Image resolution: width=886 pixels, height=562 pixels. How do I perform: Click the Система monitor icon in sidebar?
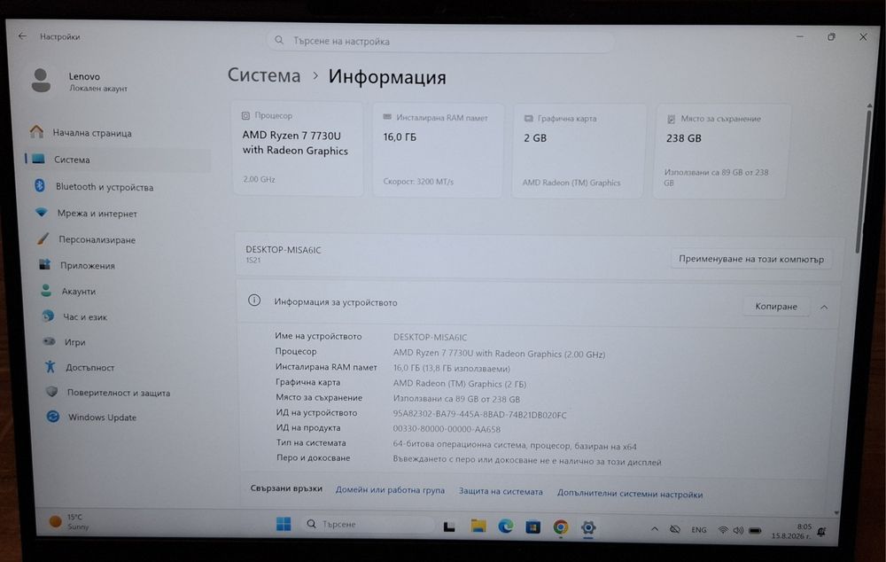pyautogui.click(x=38, y=159)
